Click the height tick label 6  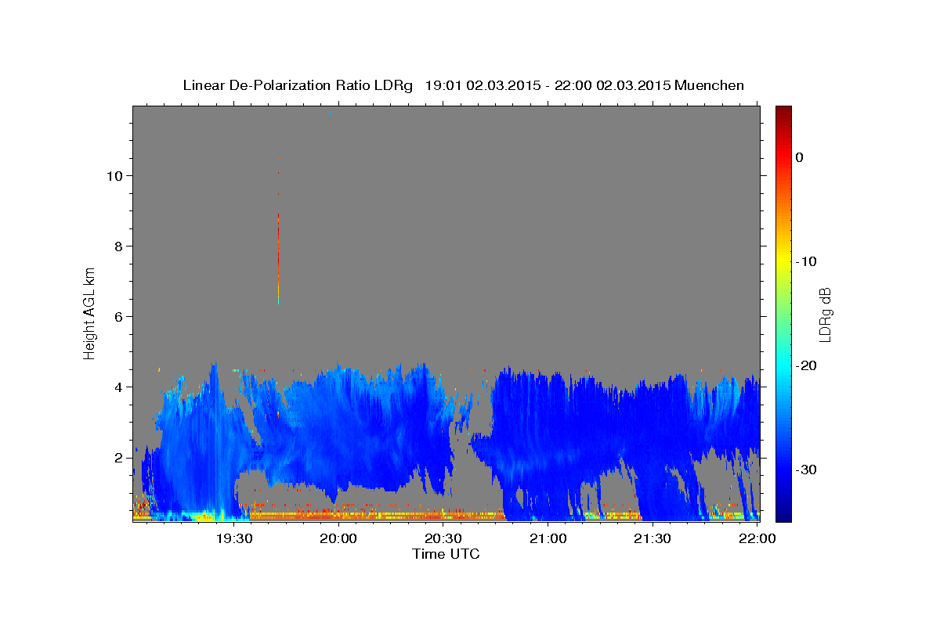(x=119, y=317)
